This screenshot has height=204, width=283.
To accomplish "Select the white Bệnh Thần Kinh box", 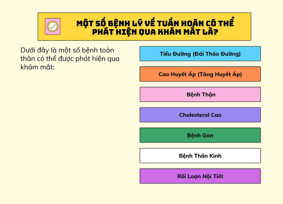I will [x=200, y=156].
